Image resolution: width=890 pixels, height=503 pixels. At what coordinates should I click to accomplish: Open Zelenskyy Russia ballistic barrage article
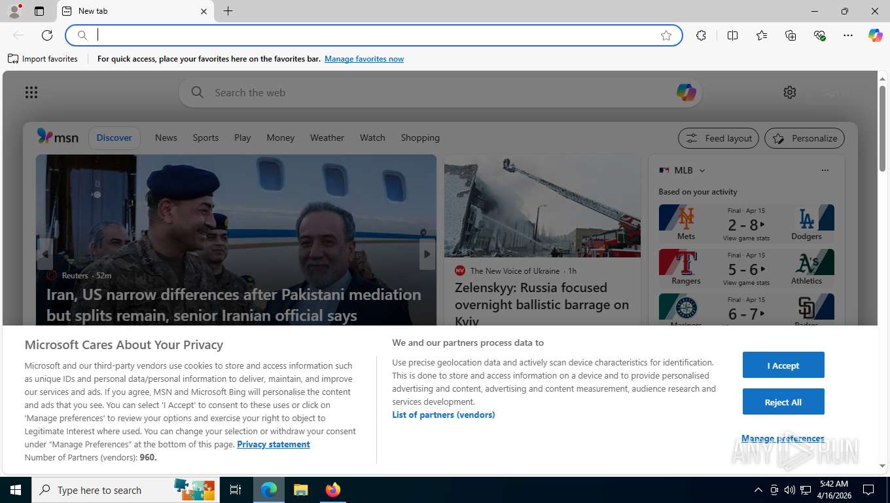tap(542, 304)
